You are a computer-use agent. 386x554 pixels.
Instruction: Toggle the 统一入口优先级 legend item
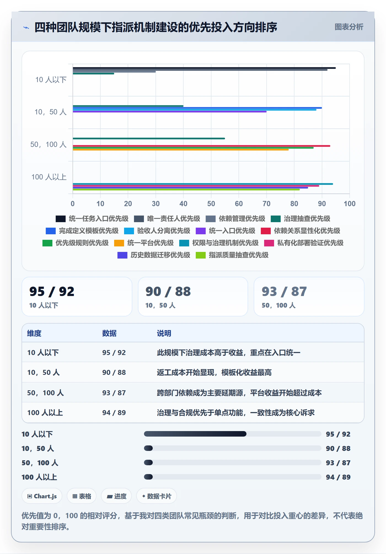click(226, 231)
